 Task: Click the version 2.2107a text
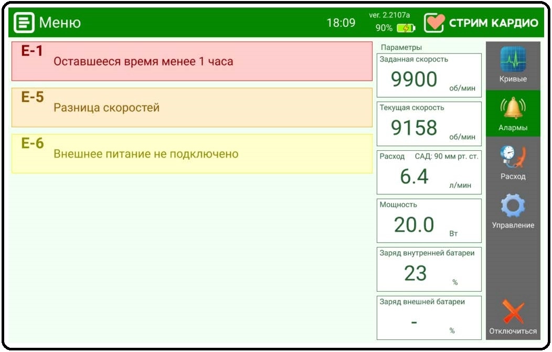pos(389,15)
